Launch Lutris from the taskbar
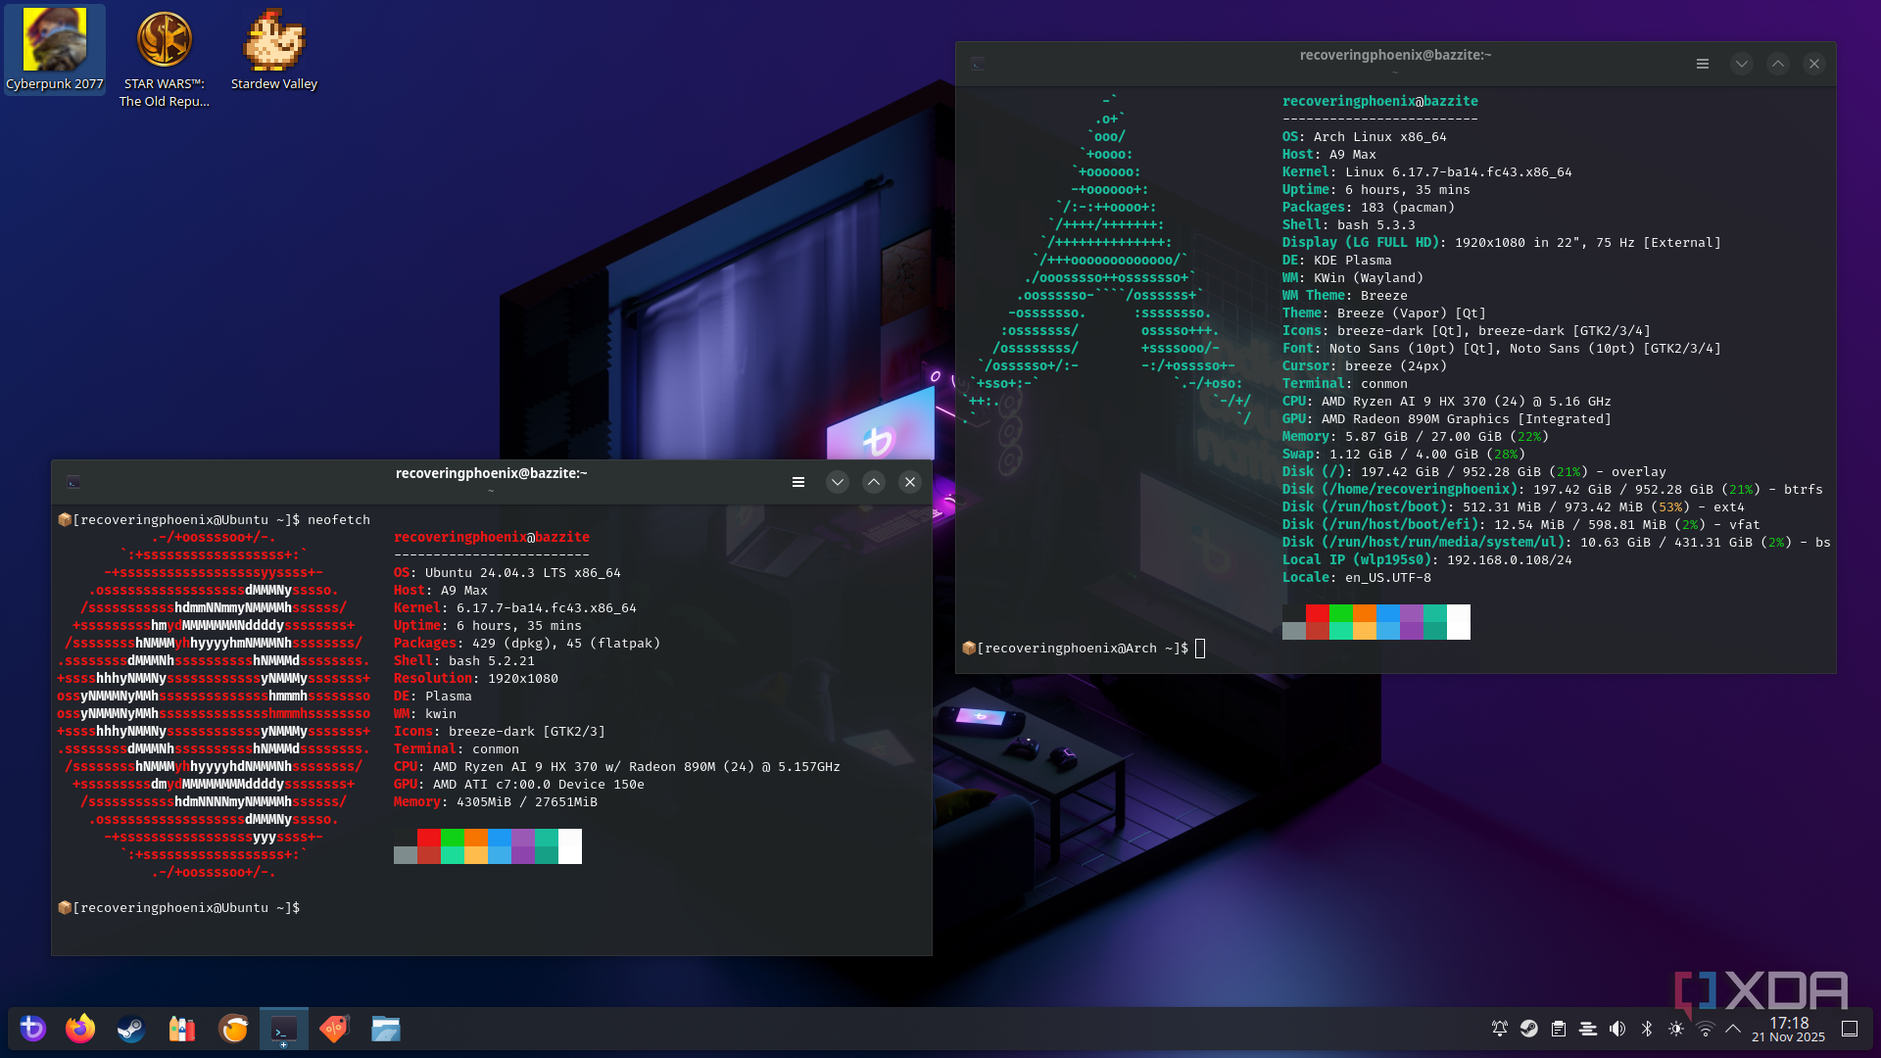 pyautogui.click(x=233, y=1029)
